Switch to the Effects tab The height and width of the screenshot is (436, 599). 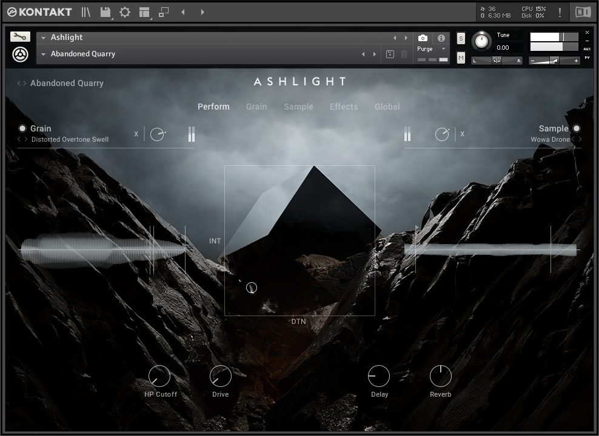344,107
